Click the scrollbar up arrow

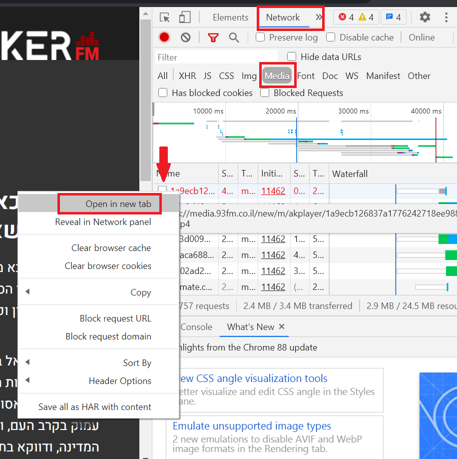145,13
